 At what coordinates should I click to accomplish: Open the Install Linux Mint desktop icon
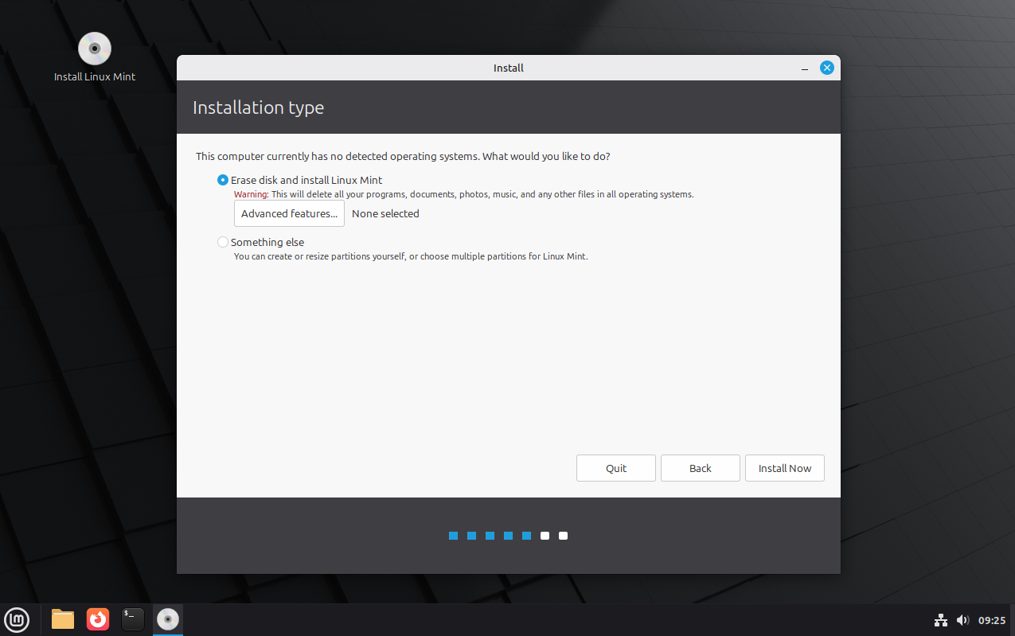94,49
